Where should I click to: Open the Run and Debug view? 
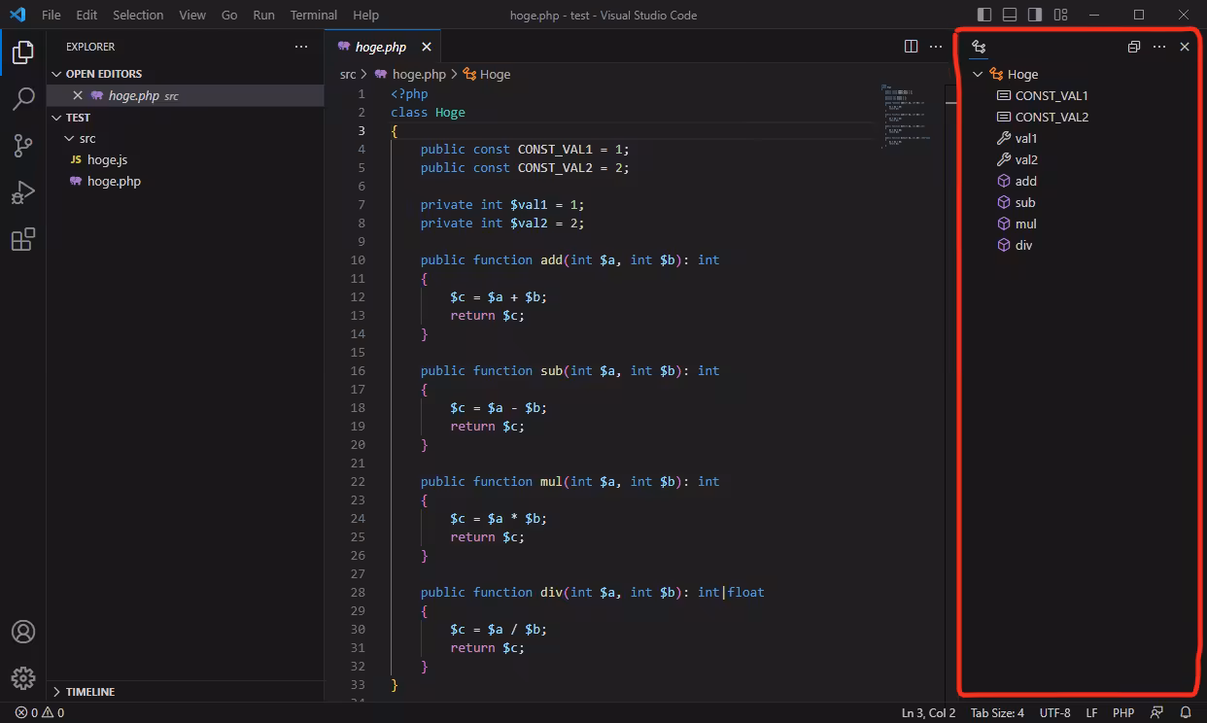23,192
